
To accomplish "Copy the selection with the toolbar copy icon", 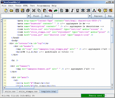I will coord(39,10).
